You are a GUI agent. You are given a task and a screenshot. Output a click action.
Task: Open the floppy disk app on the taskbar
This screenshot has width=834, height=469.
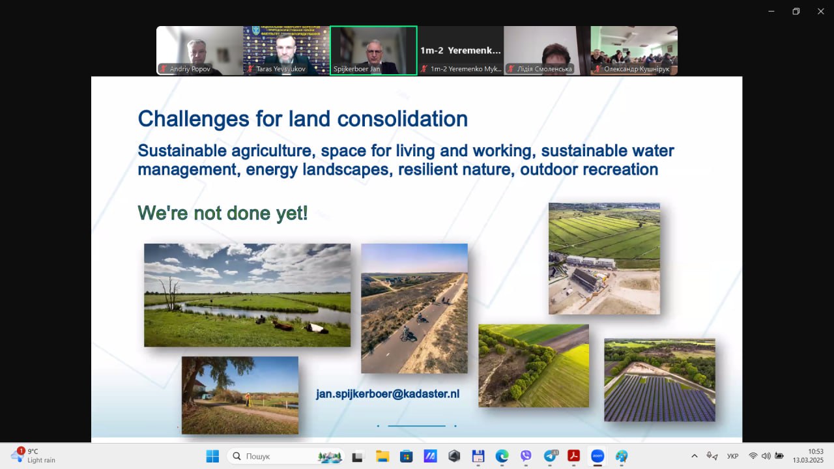478,456
